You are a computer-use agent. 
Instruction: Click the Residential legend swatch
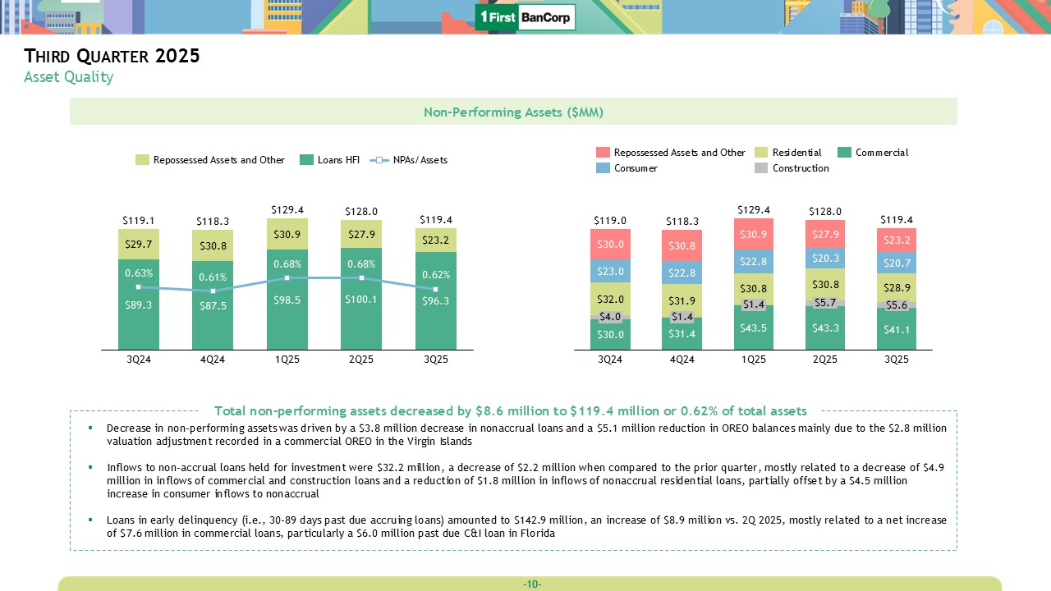[x=761, y=153]
